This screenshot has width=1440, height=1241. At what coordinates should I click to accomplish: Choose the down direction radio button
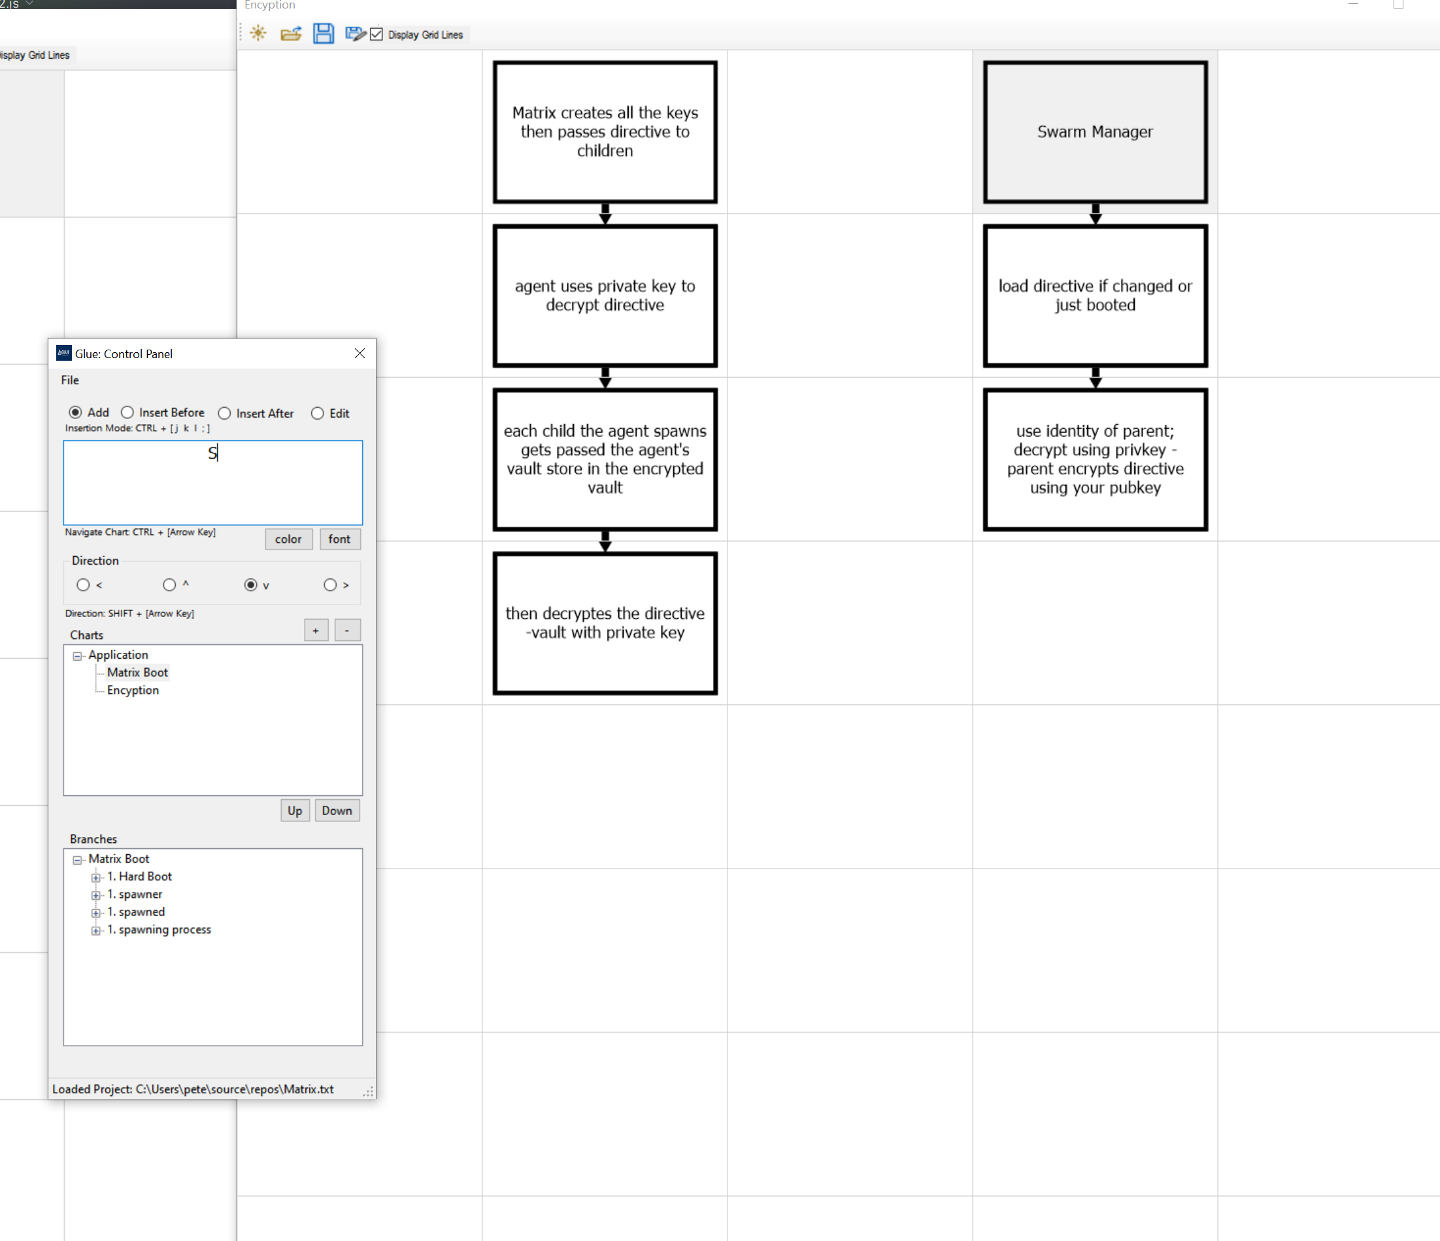250,585
